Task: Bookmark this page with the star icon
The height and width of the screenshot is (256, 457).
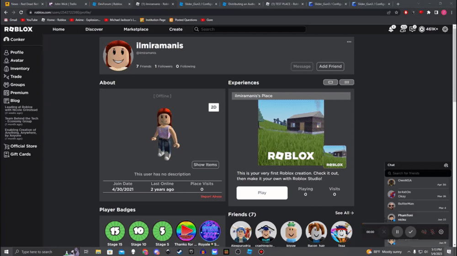Action: (396, 12)
